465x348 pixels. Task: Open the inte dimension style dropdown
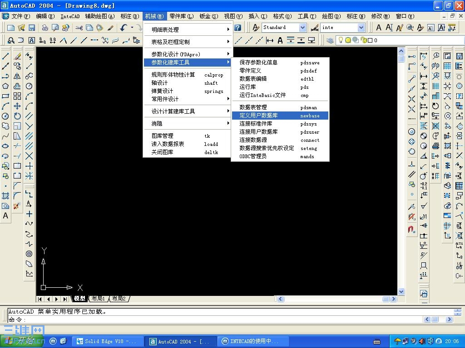(x=361, y=28)
